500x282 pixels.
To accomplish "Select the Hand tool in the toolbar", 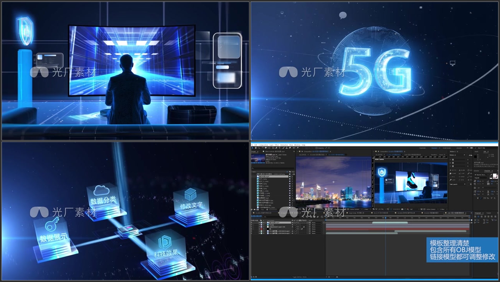I will 256,148.
